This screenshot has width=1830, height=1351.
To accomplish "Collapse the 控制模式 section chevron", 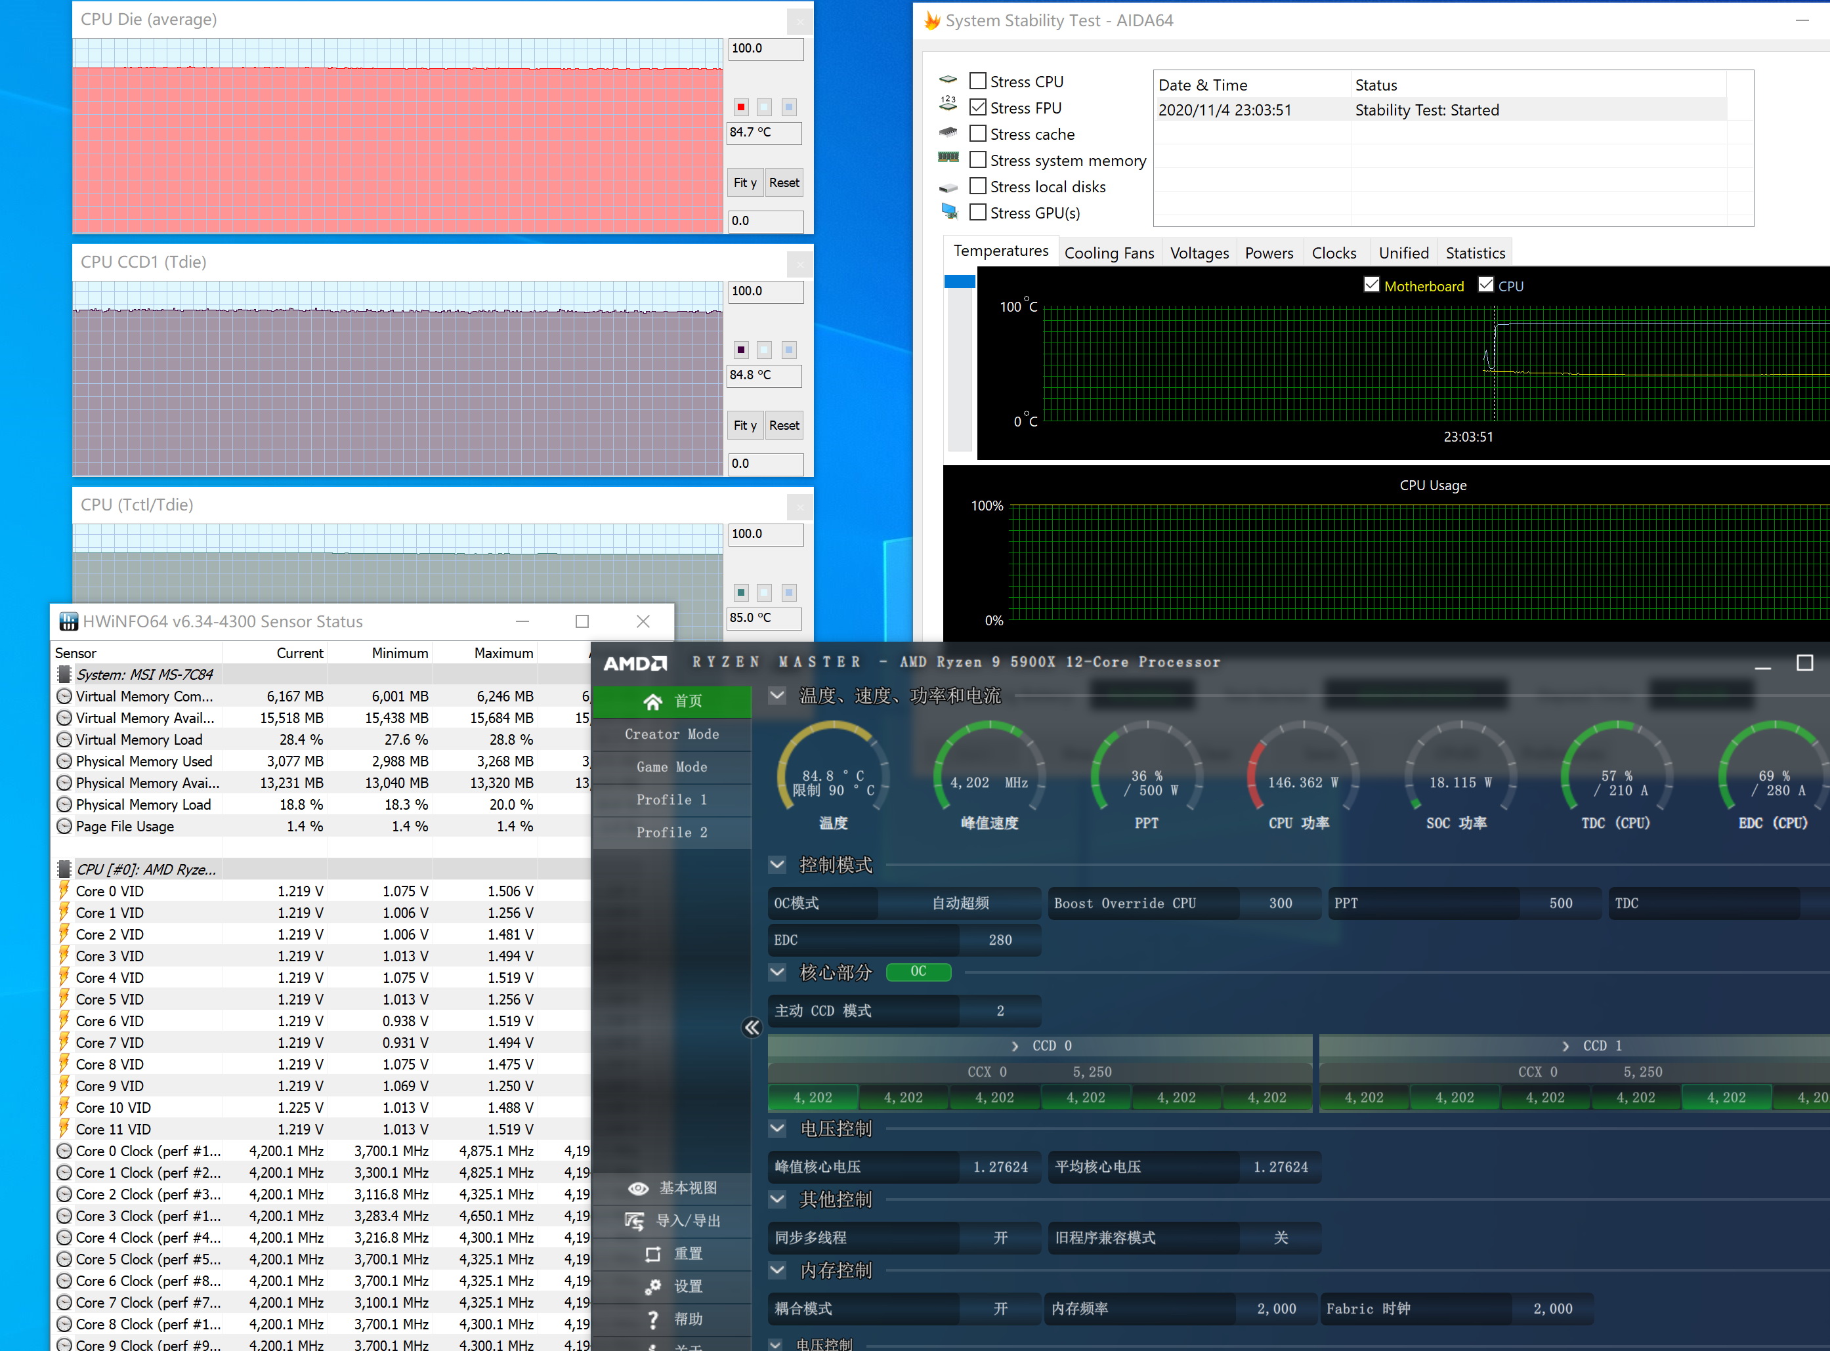I will (x=777, y=864).
